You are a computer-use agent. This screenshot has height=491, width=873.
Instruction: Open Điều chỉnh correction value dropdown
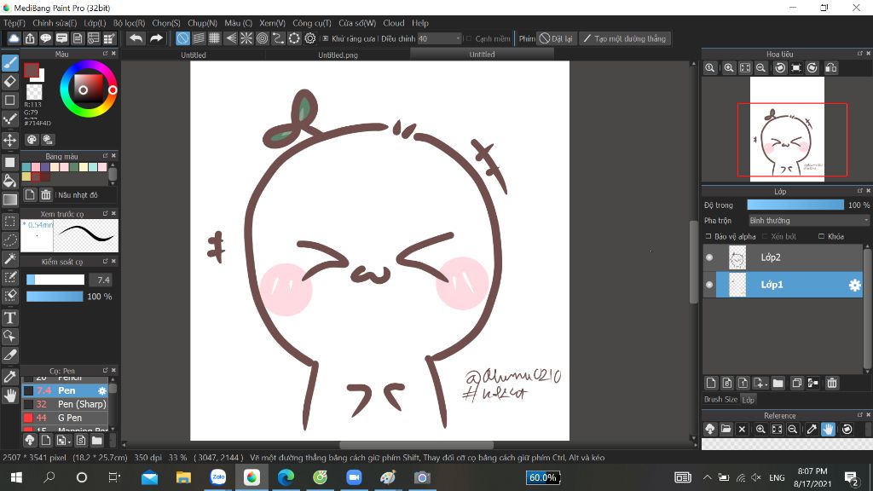(440, 38)
